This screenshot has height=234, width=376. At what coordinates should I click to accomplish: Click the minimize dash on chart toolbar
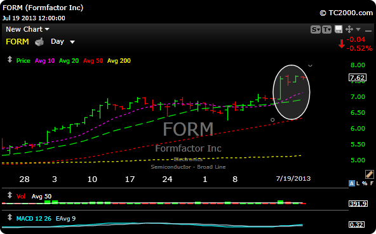[368, 30]
